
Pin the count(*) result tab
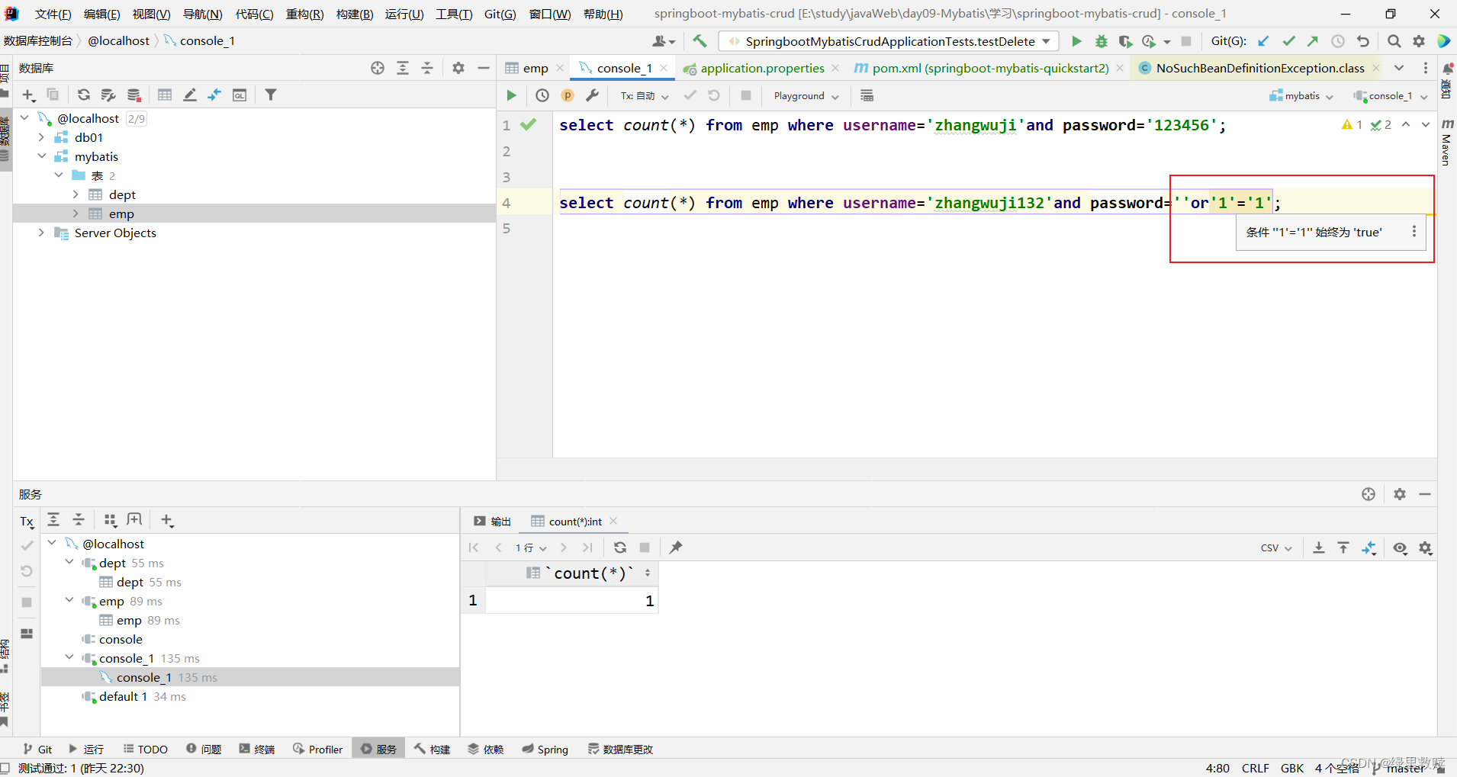[676, 547]
